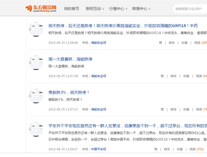Favorite (收藏) the 周一大盘暴跌 post
The image size is (207, 157).
tap(186, 76)
